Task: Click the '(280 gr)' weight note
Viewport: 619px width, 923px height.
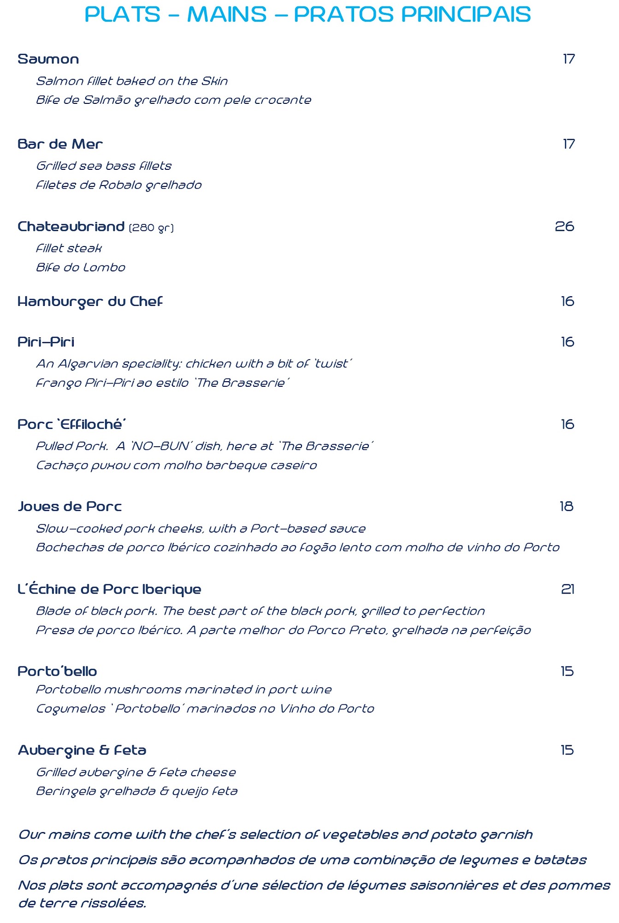Action: tap(151, 228)
